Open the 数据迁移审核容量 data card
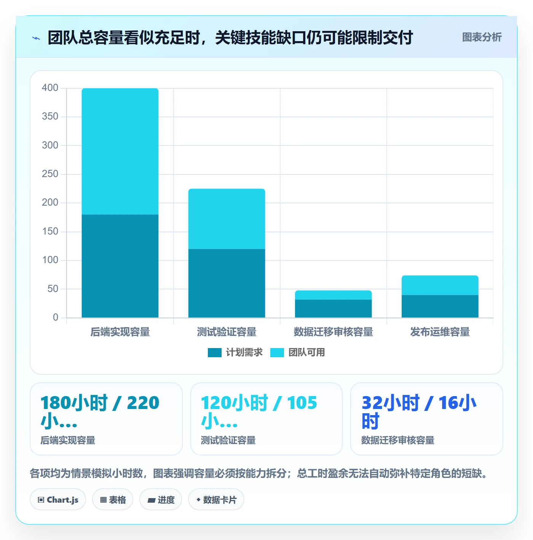Image resolution: width=533 pixels, height=540 pixels. click(427, 419)
